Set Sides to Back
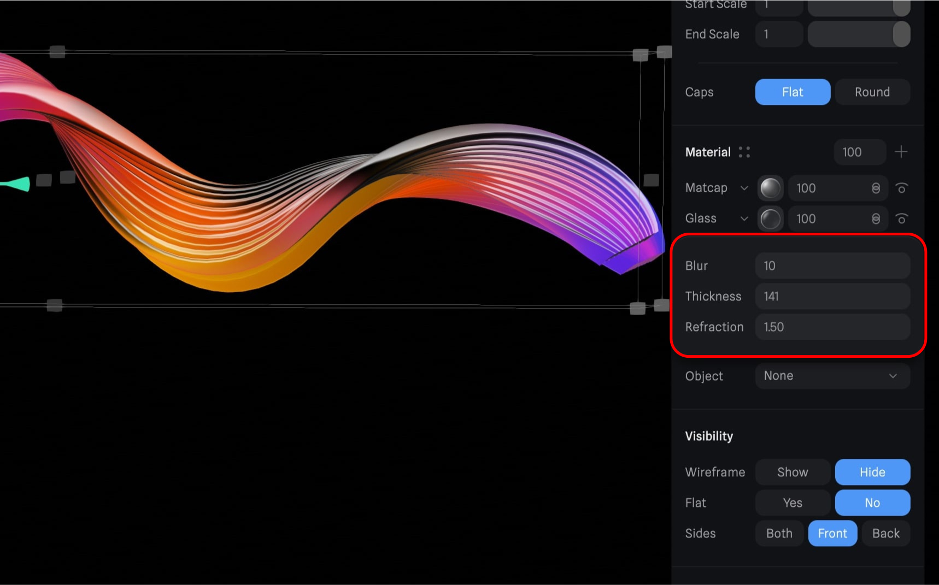Screen dimensions: 939x585 [x=885, y=533]
